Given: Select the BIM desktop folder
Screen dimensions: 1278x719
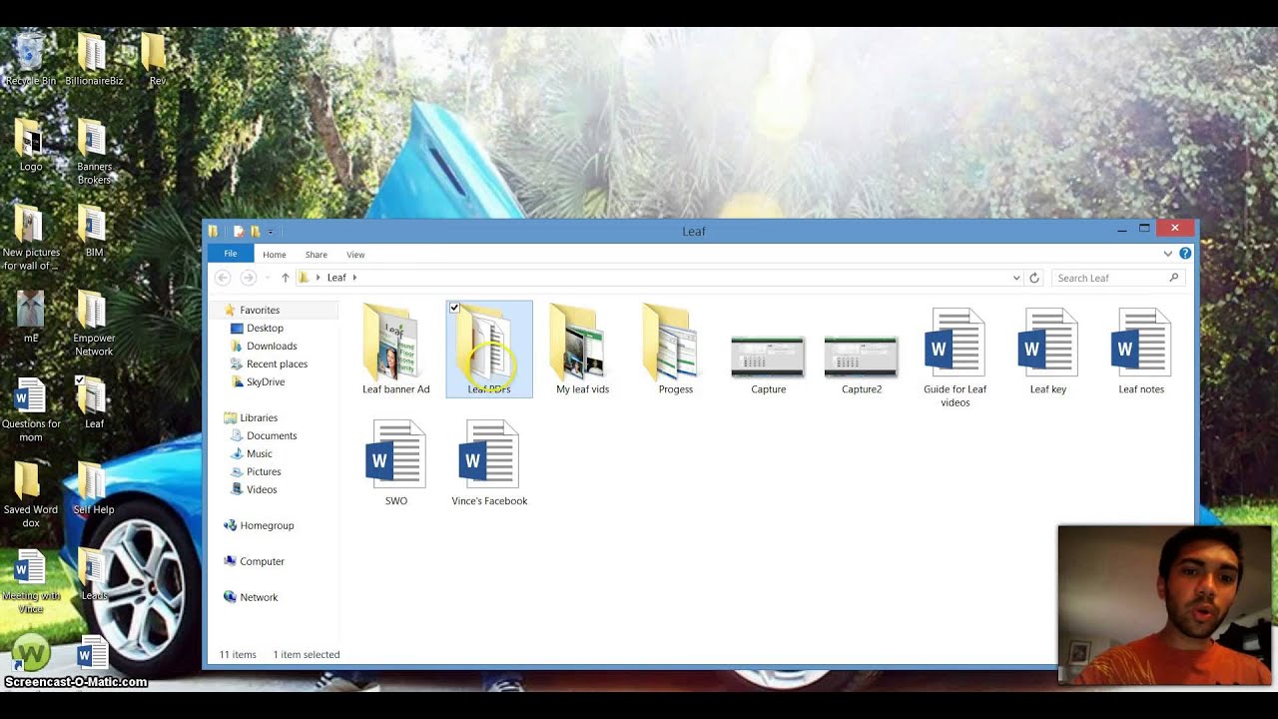Looking at the screenshot, I should pyautogui.click(x=94, y=231).
